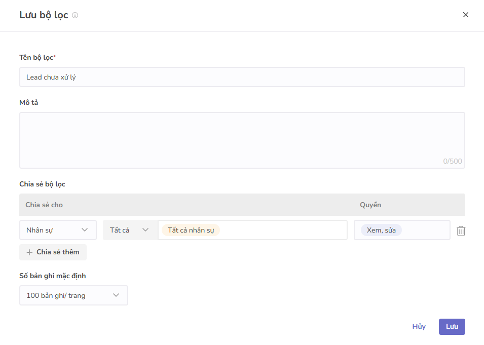Open the Nhân sự share type dropdown
This screenshot has width=484, height=345.
point(58,230)
